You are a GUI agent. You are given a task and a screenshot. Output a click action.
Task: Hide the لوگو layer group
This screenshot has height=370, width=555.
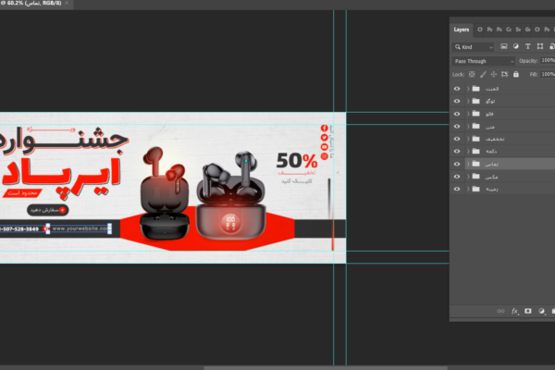(457, 101)
